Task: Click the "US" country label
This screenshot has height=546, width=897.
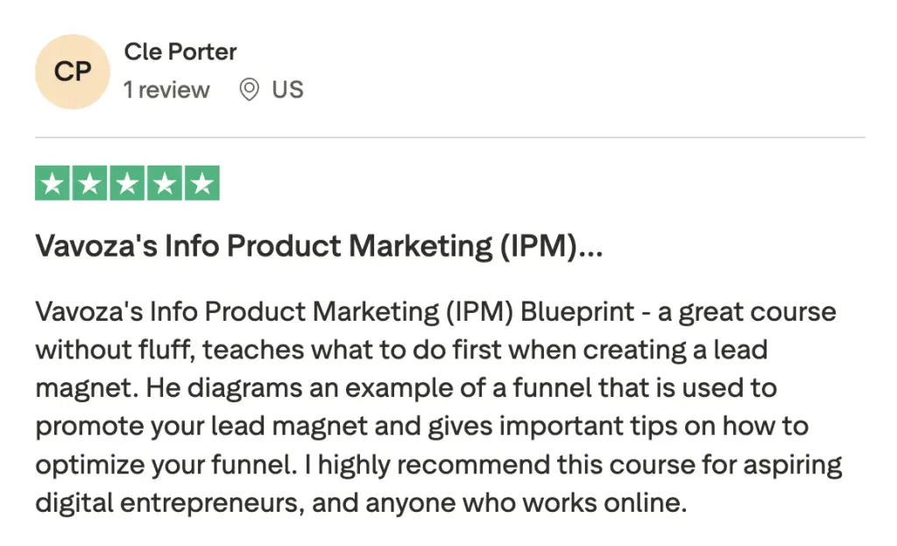Action: point(287,89)
